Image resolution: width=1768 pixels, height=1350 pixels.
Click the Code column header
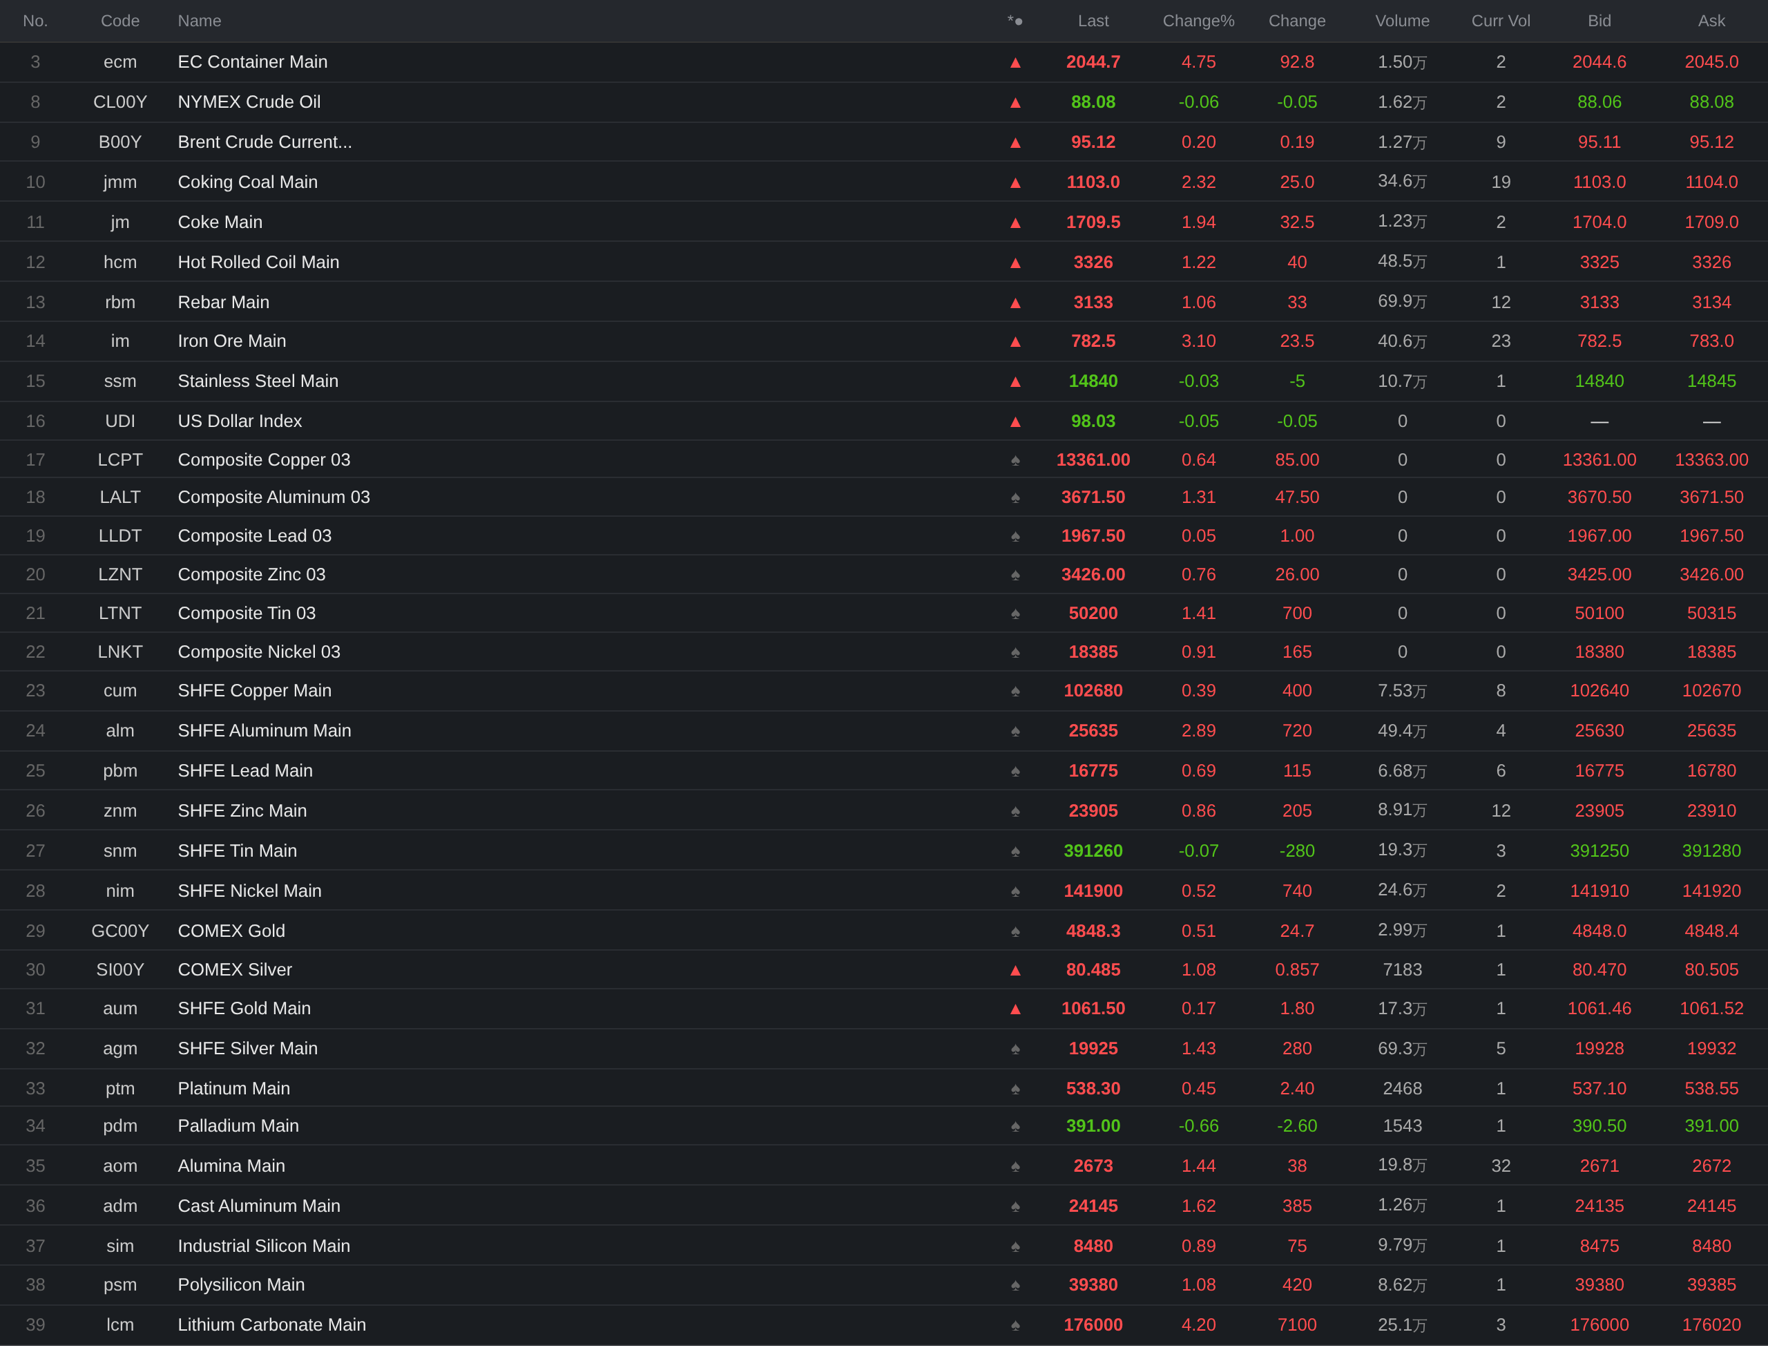[x=119, y=21]
